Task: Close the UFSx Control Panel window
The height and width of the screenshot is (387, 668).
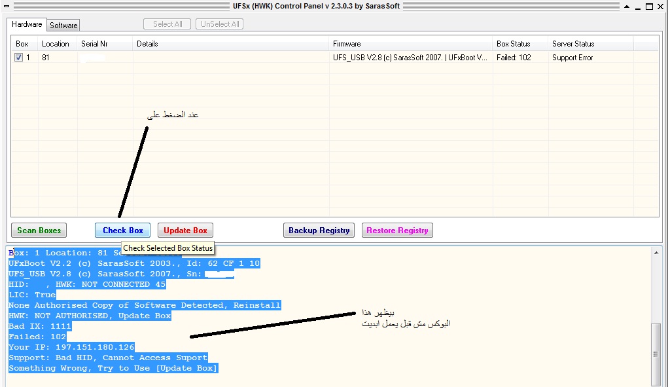Action: coord(661,7)
